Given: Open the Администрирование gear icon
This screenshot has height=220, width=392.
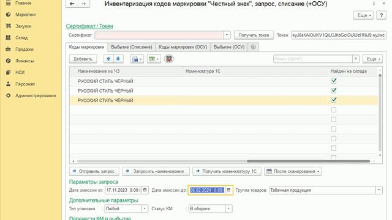Looking at the screenshot, I should [8, 95].
